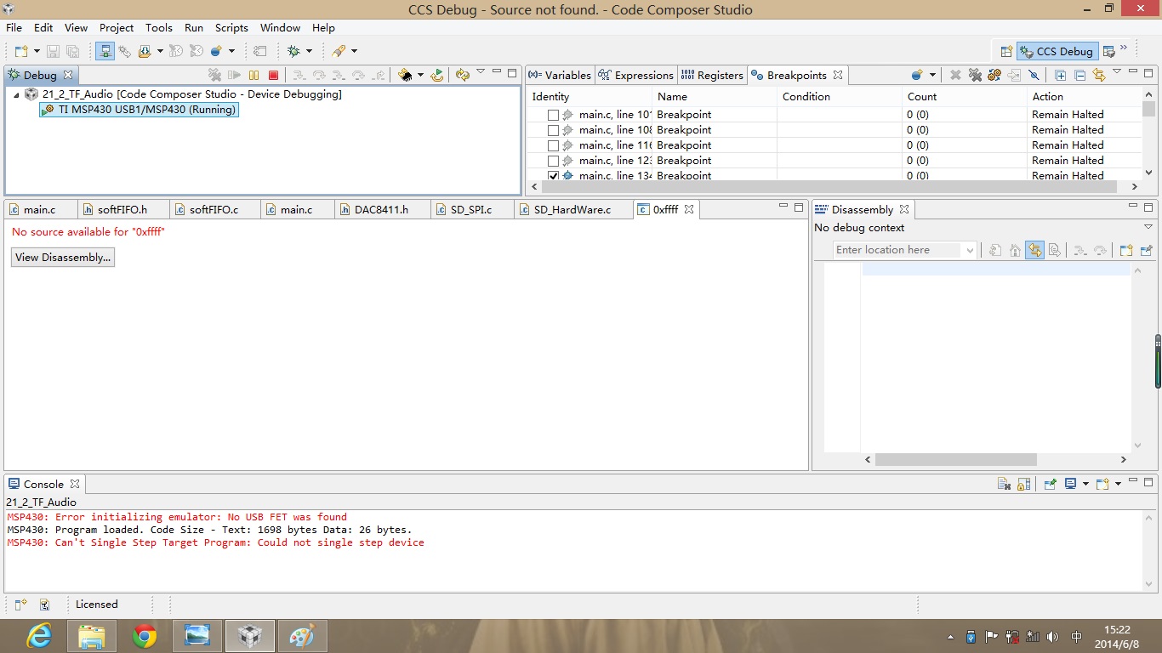The image size is (1162, 653).
Task: Click the Clear Console icon
Action: click(x=1004, y=484)
